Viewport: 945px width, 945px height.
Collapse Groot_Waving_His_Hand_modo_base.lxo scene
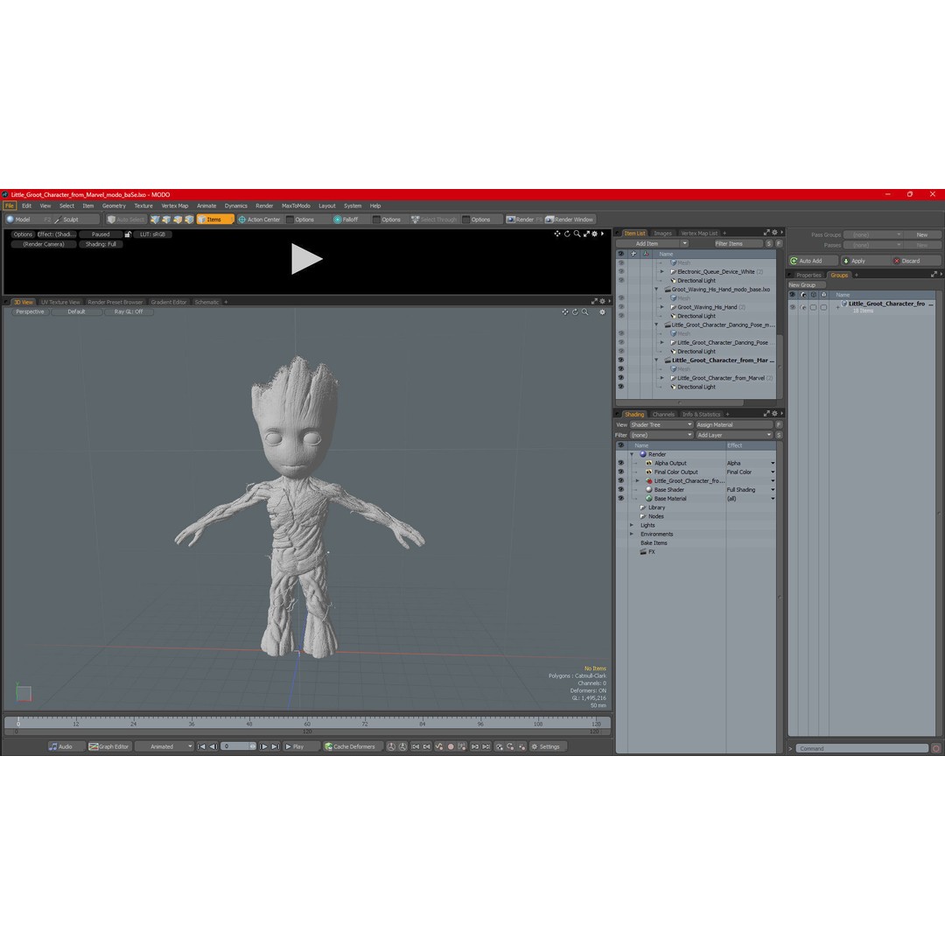coord(656,290)
